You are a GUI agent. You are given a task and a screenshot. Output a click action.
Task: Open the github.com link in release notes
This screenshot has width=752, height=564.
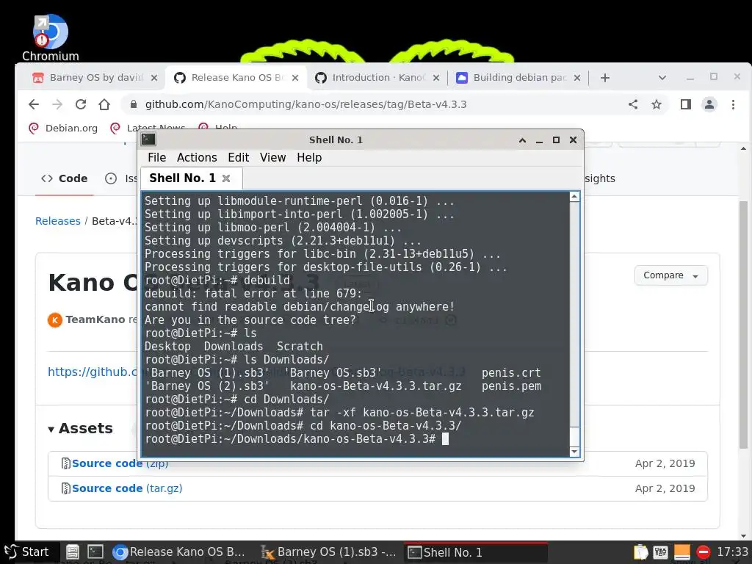tap(92, 372)
